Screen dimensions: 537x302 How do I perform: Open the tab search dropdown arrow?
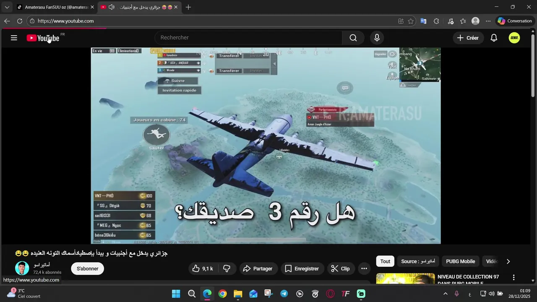7,7
